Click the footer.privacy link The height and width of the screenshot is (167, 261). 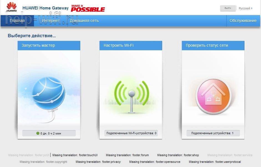(x=98, y=162)
